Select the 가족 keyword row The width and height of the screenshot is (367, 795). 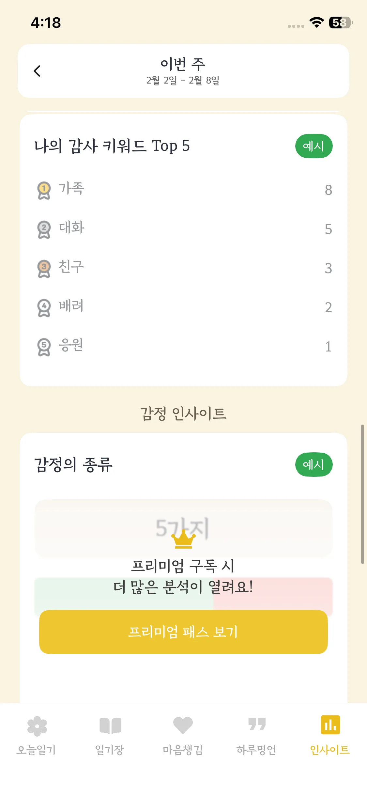coord(183,190)
